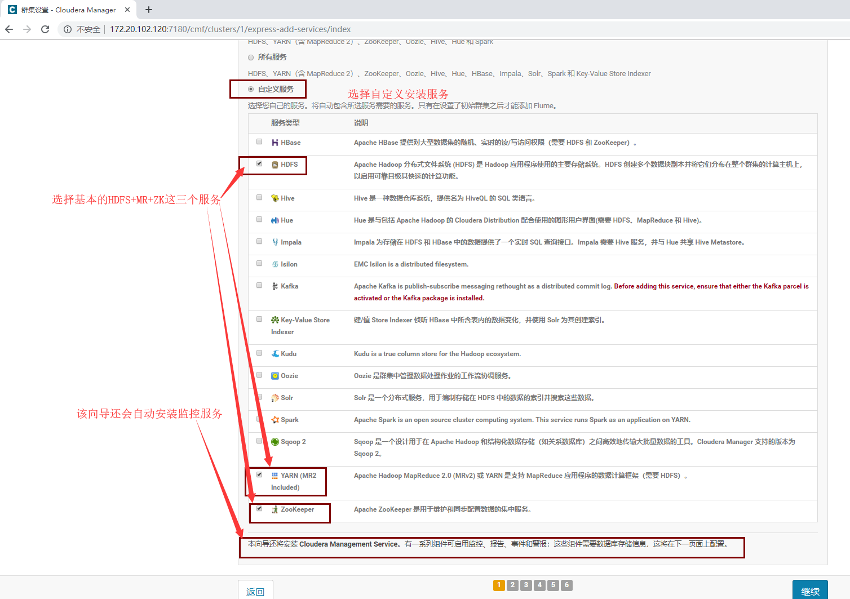
Task: Click the Solr service icon
Action: (275, 398)
